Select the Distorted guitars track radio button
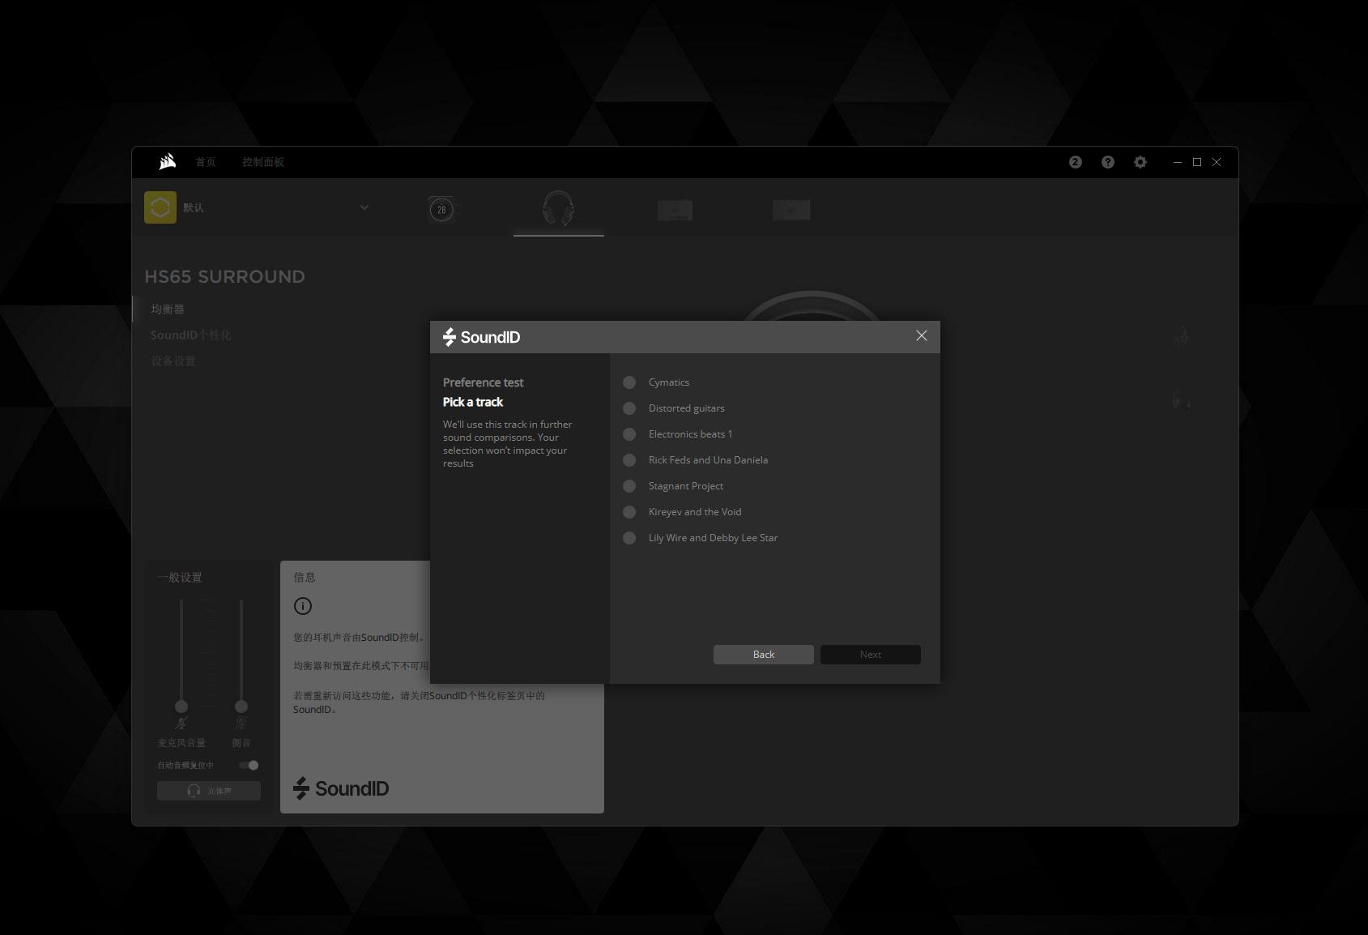 click(629, 408)
